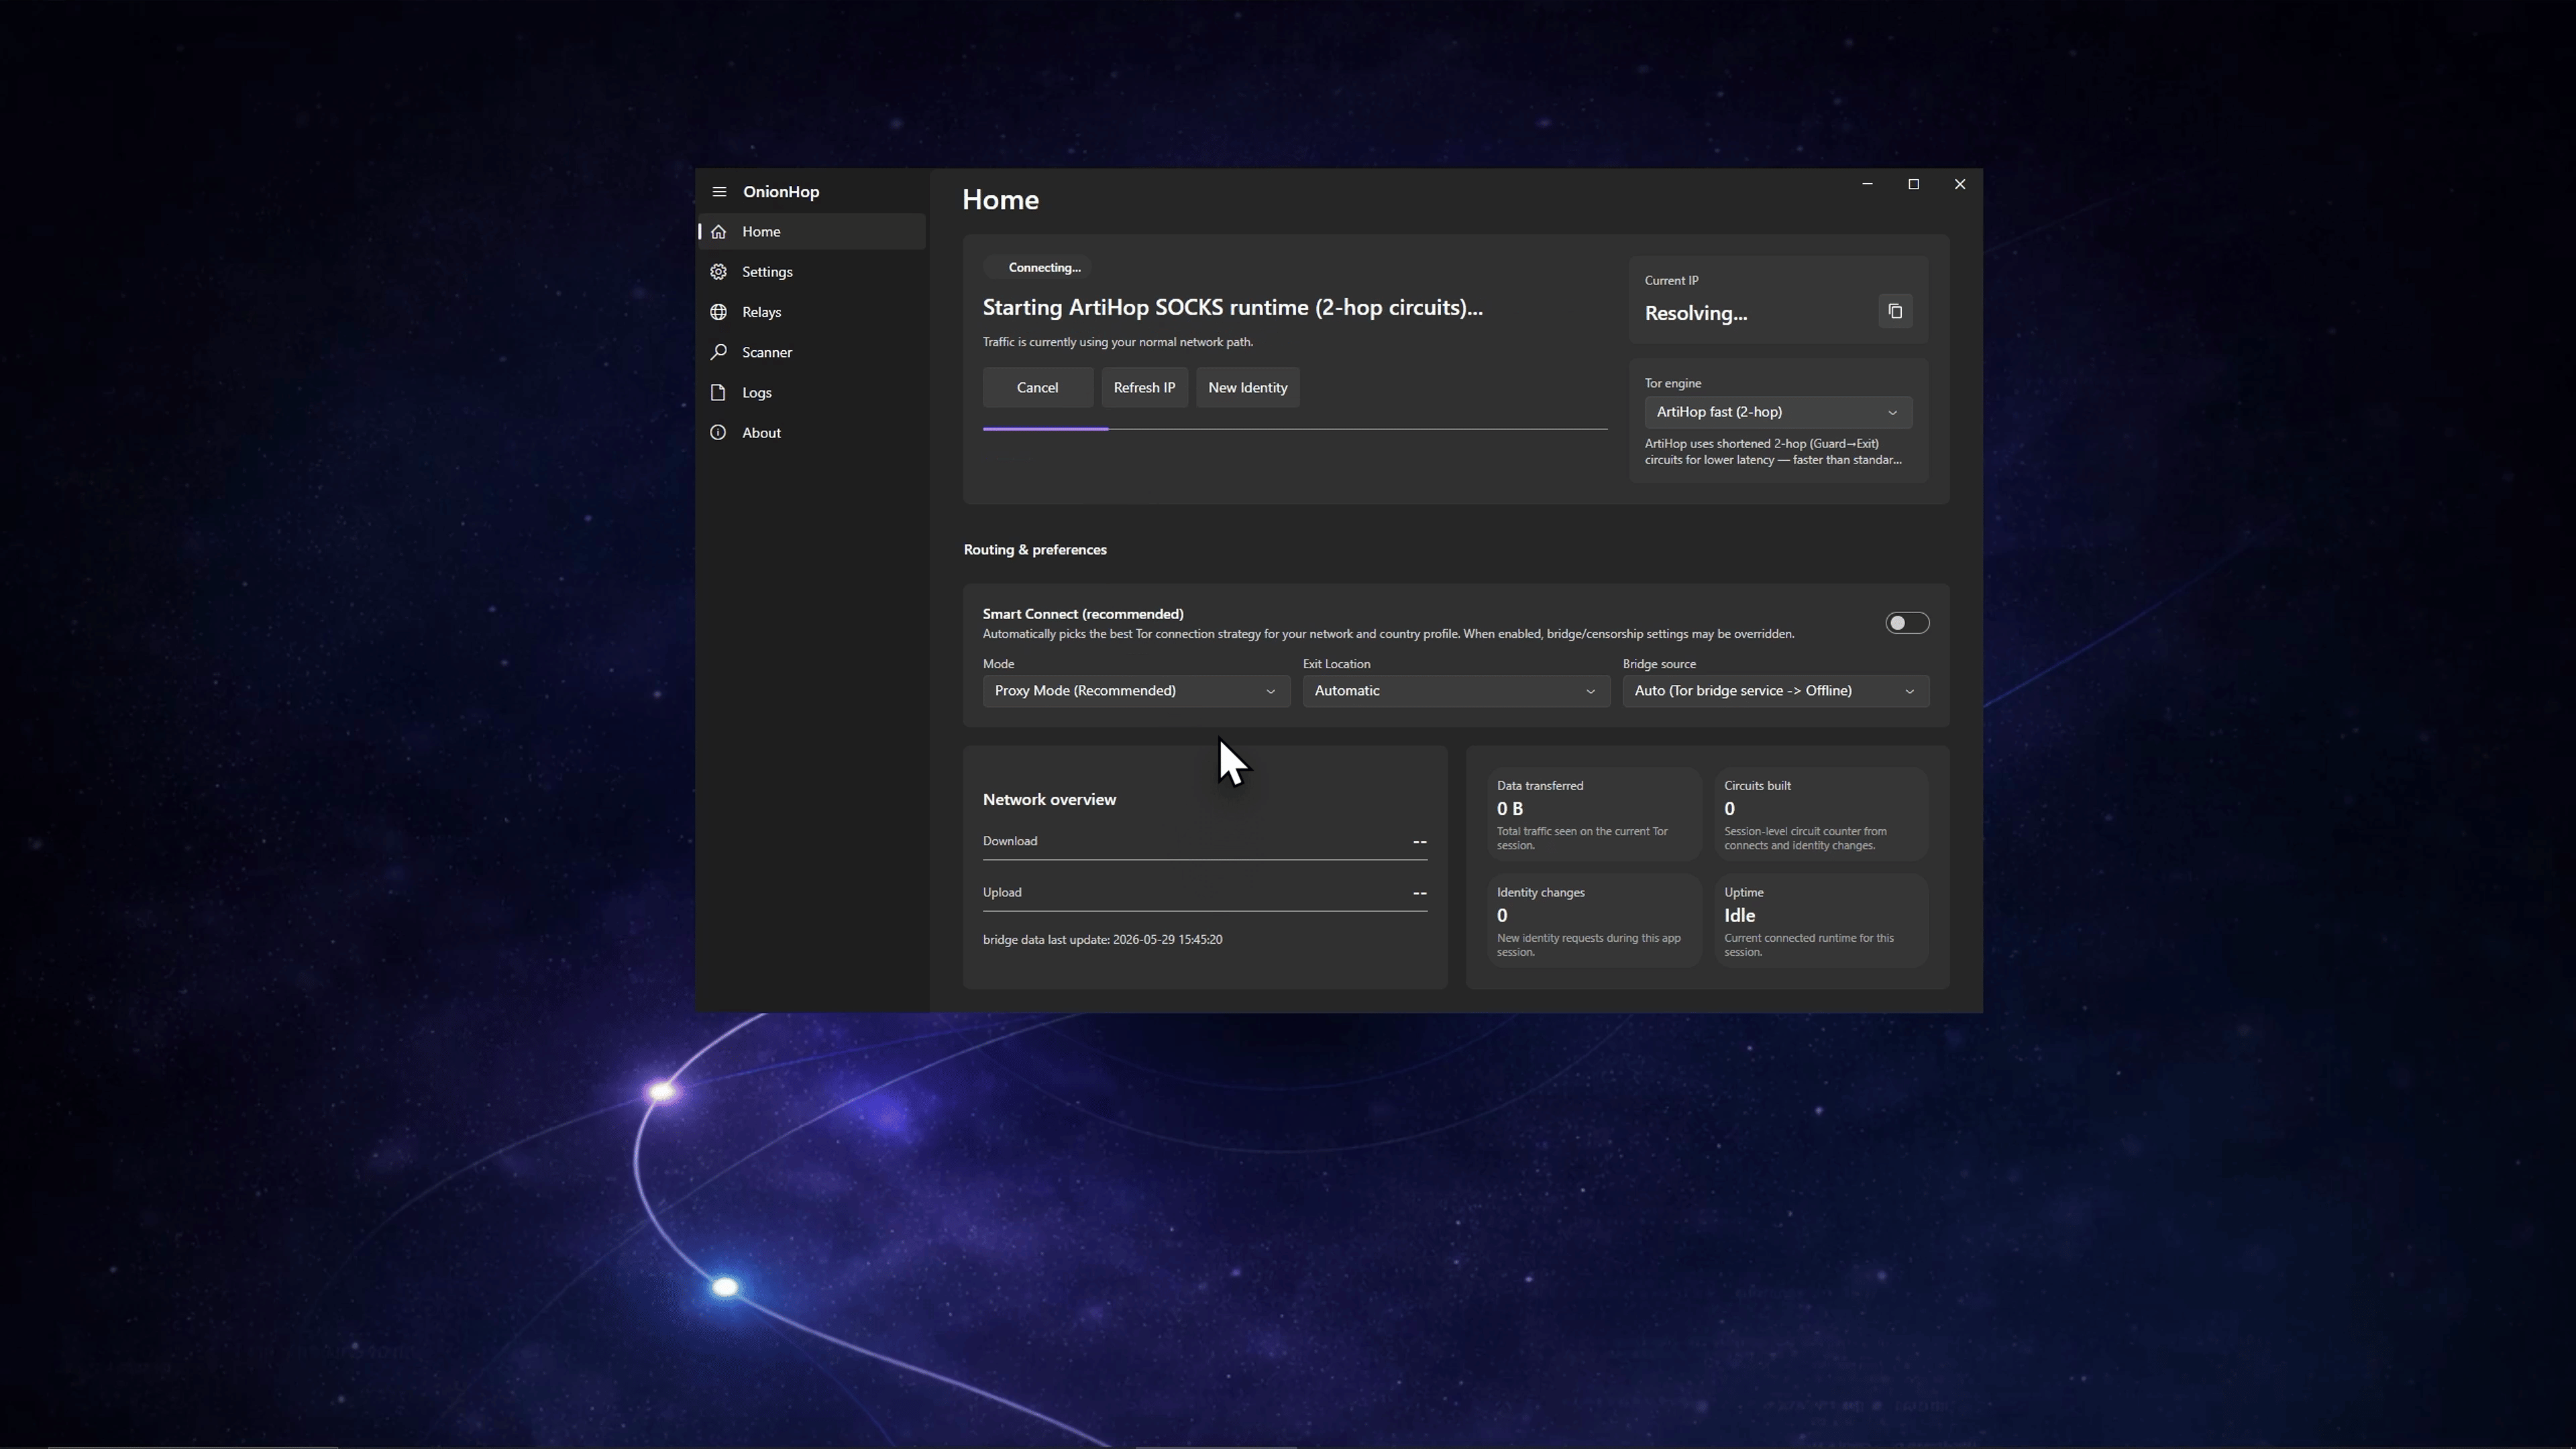Open the Scanner page label
Screen dimensions: 2576x1449
pyautogui.click(x=767, y=352)
